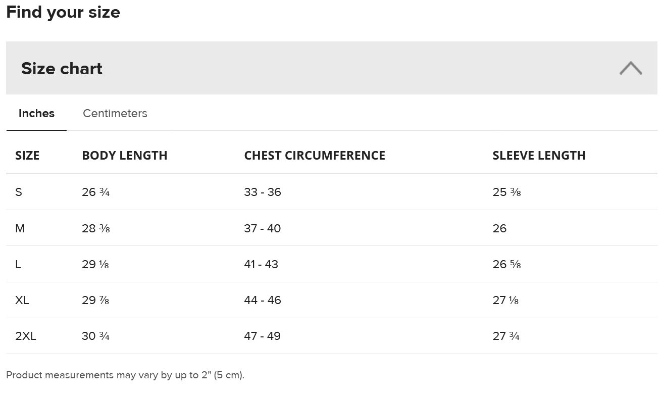This screenshot has height=397, width=664.
Task: Click the CHEST CIRCUMFERENCE column header
Action: point(314,156)
